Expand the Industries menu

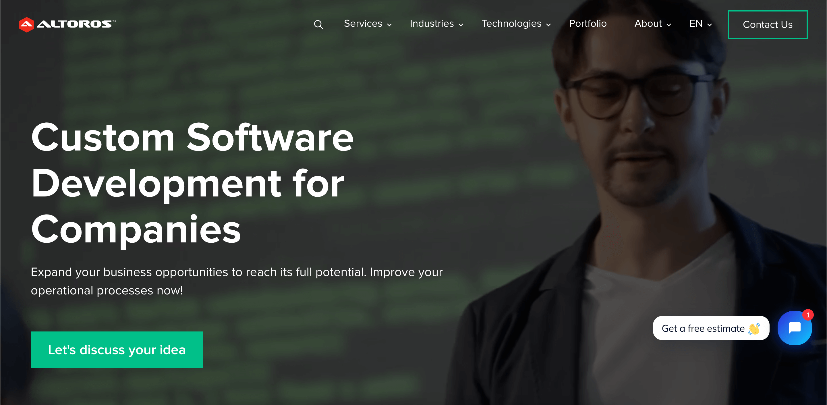click(x=436, y=24)
